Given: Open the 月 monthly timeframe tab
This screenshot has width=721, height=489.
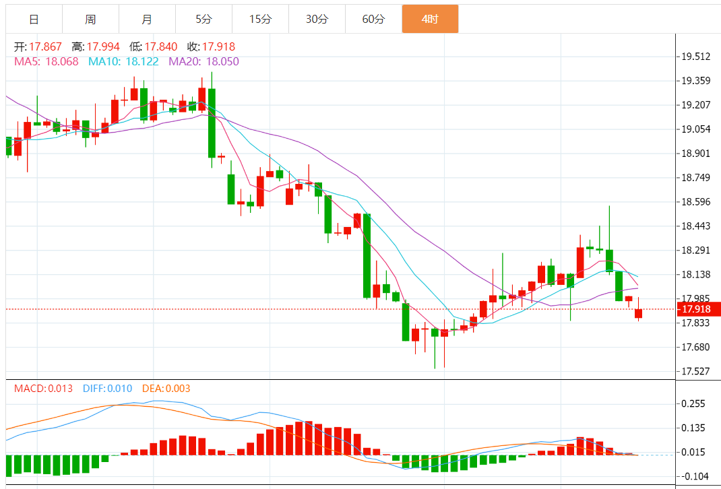Looking at the screenshot, I should pyautogui.click(x=147, y=19).
